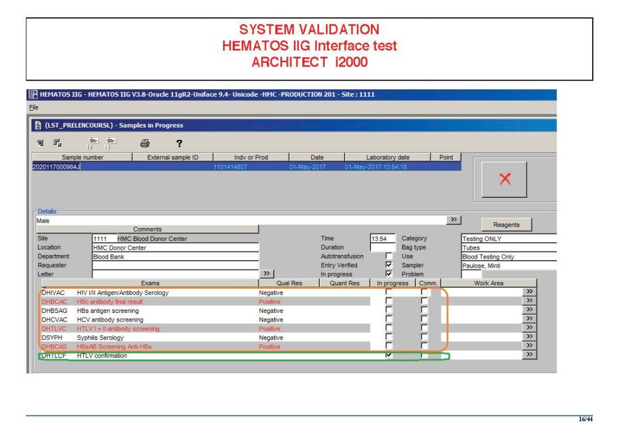Image resolution: width=631 pixels, height=446 pixels.
Task: Expand the DHIVAC exam row arrow
Action: coord(529,292)
